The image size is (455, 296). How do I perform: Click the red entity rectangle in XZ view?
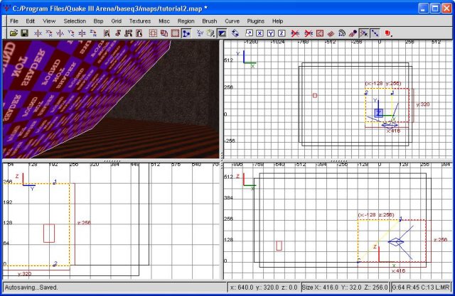pyautogui.click(x=279, y=246)
